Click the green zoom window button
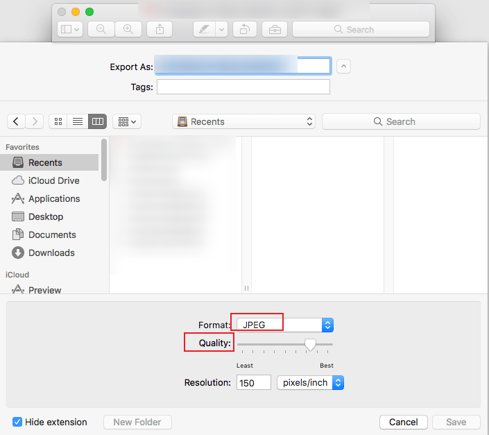 (x=89, y=12)
